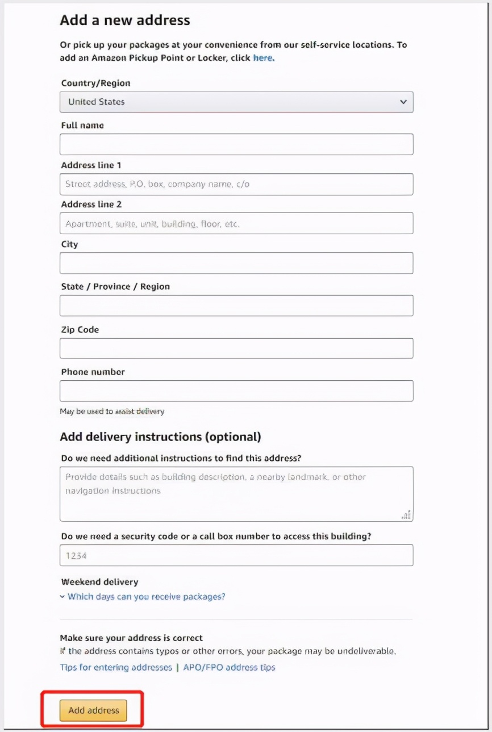Click the Full name input field
The image size is (492, 732).
point(236,144)
